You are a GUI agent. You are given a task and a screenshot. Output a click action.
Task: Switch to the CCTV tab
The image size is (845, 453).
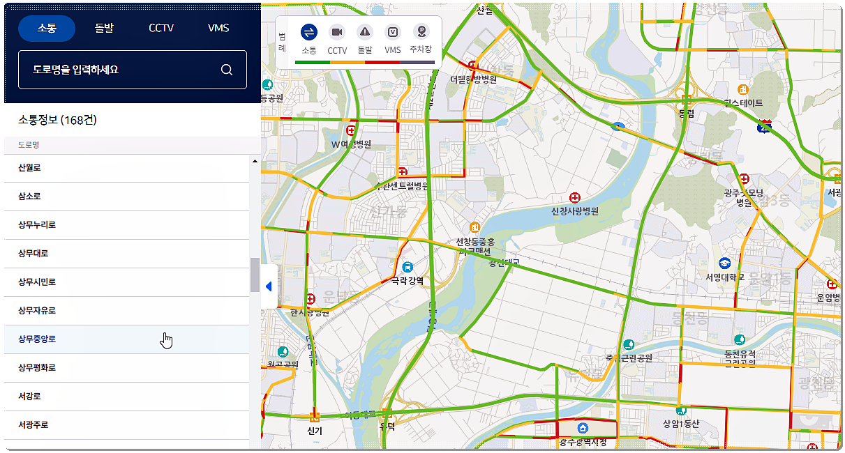click(x=161, y=29)
